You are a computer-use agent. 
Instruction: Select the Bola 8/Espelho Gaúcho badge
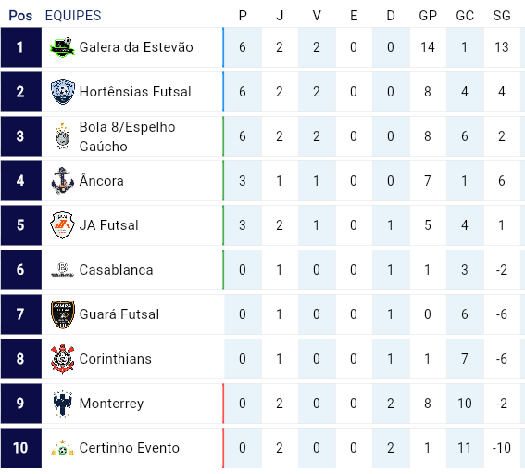click(x=63, y=136)
